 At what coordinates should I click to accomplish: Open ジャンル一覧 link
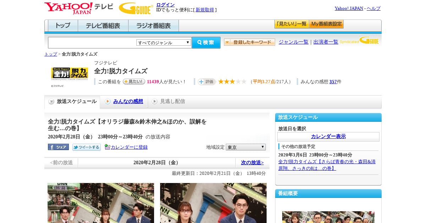tap(294, 42)
